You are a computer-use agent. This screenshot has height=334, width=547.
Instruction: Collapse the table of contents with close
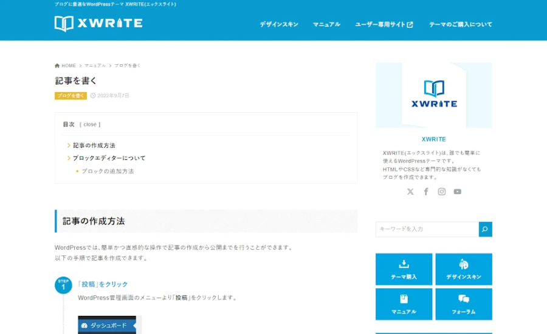(90, 124)
